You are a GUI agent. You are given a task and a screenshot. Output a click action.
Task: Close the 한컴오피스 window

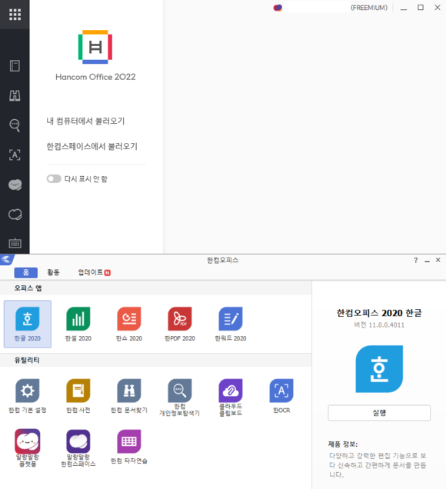pos(438,260)
